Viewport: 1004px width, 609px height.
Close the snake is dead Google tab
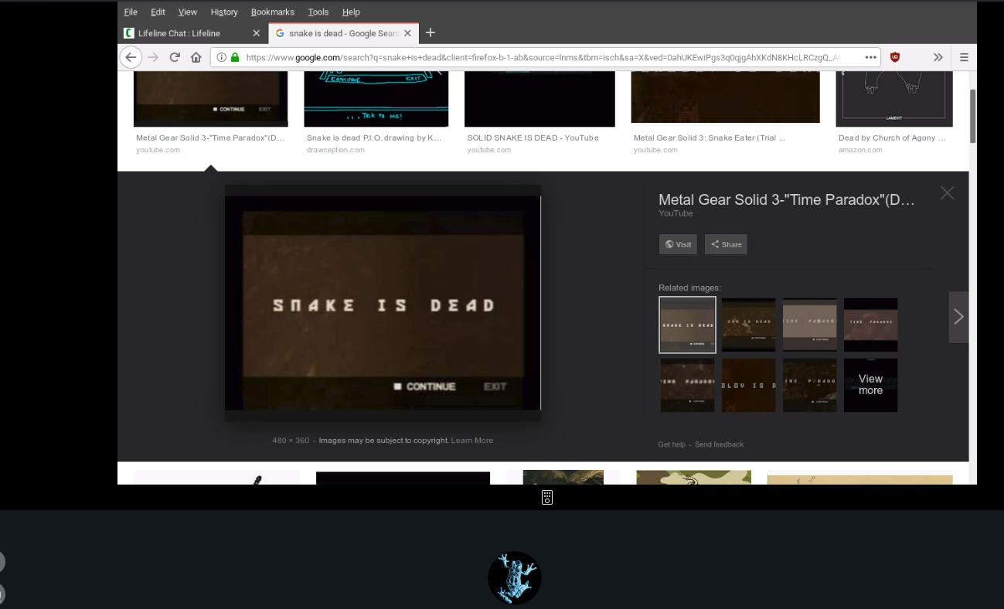click(407, 33)
